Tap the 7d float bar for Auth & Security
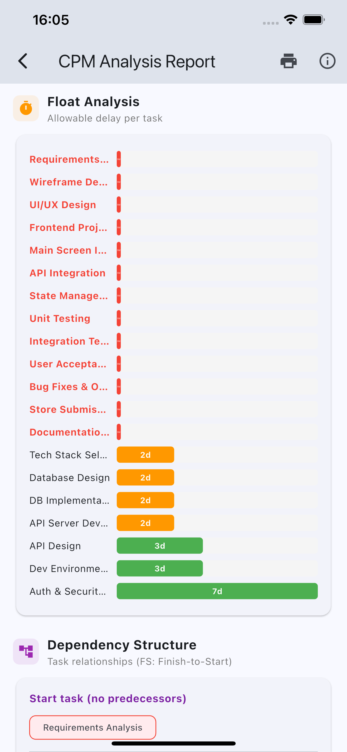The width and height of the screenshot is (347, 752). [x=217, y=591]
